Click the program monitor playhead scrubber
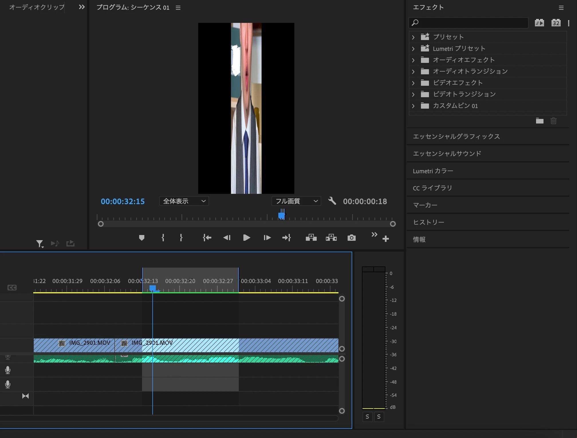Screen dimensions: 577x438 coord(282,215)
